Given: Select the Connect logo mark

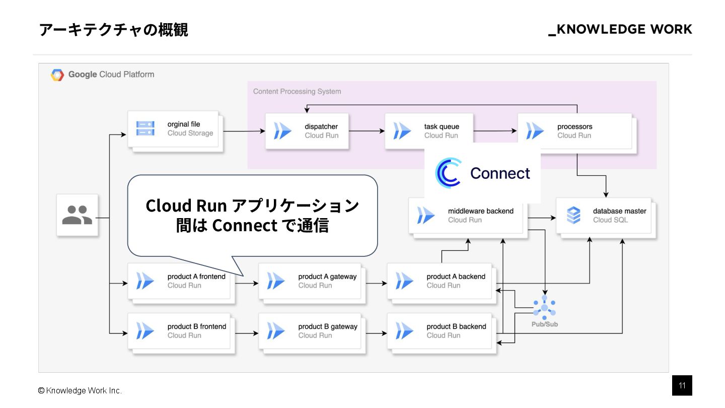Looking at the screenshot, I should click(x=449, y=173).
